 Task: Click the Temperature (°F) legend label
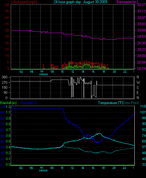(111, 103)
